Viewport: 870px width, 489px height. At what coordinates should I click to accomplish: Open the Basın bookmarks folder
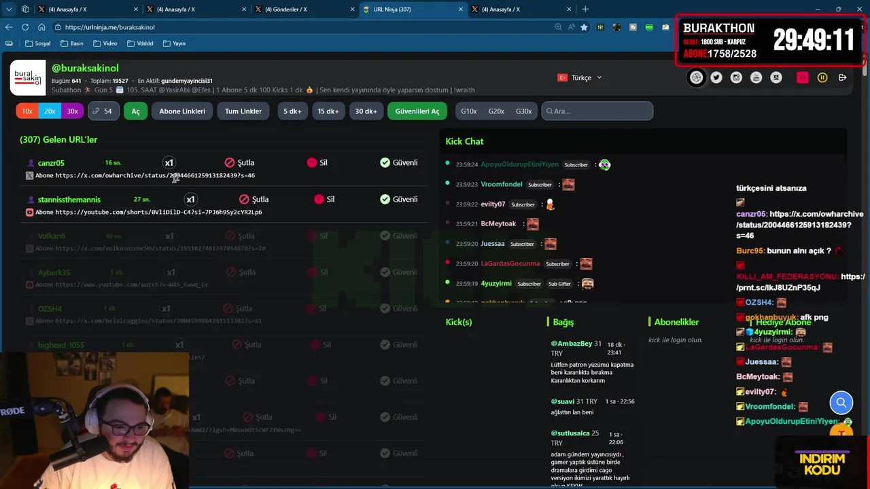(72, 43)
